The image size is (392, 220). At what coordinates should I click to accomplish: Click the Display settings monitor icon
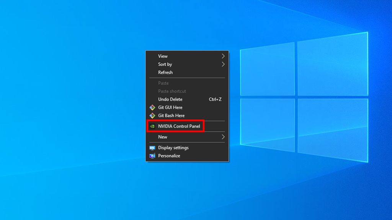(x=152, y=148)
